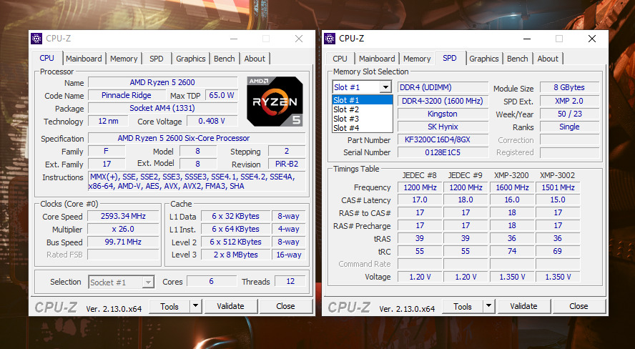Click the processor Name field AMD Ryzen 5 2600
The height and width of the screenshot is (349, 635).
(x=162, y=82)
